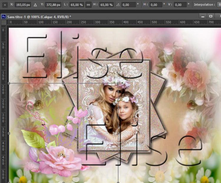Toggle relative positioning triangle icon
Viewport: 221px width, 183px height.
(x=35, y=5)
